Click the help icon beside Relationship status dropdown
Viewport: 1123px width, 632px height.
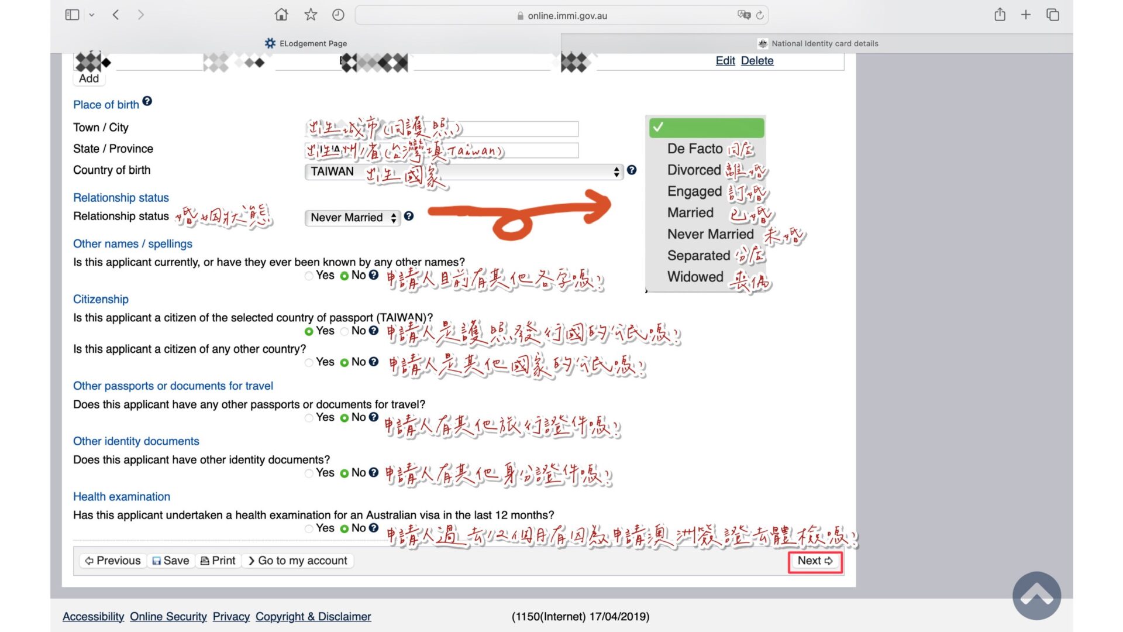tap(409, 217)
